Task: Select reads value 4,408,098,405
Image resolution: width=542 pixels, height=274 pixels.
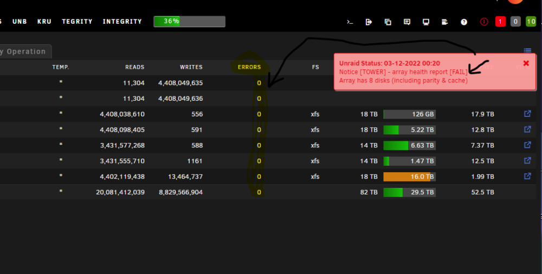Action: pyautogui.click(x=122, y=129)
